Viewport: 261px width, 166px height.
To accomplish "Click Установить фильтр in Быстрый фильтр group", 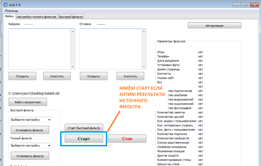I will 30,130.
